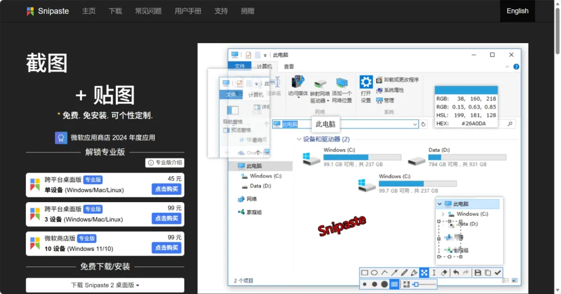Click the search magnifier icon in Explorer
Screen dimensions: 561x294
point(510,124)
